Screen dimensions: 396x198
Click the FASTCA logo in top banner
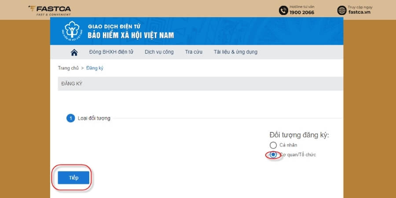49,11
